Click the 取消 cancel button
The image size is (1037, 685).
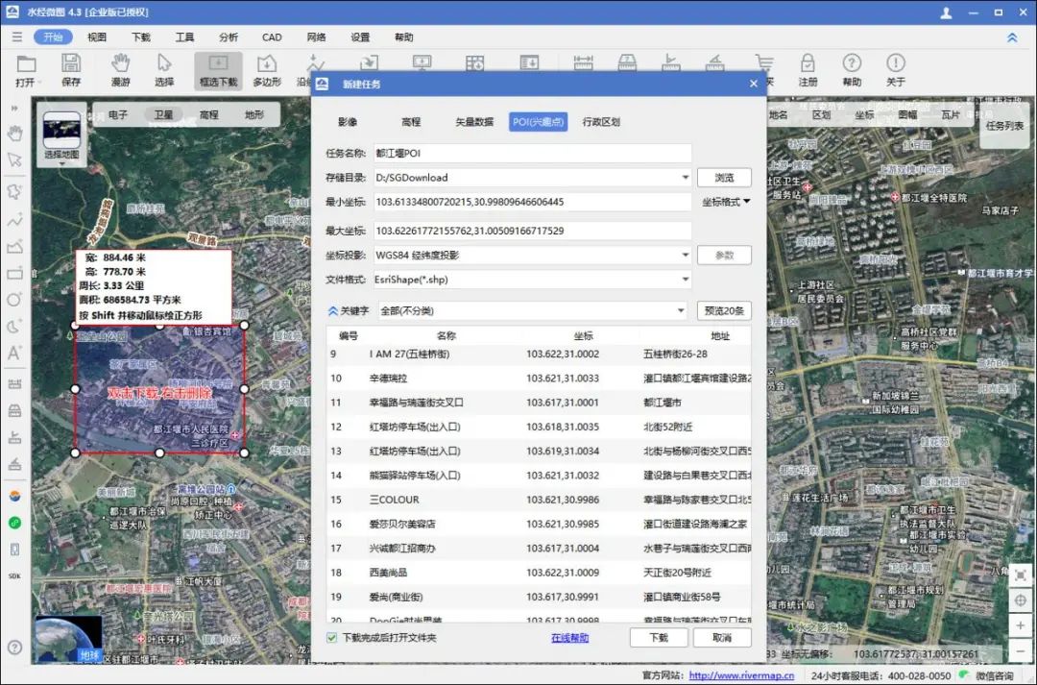[722, 637]
